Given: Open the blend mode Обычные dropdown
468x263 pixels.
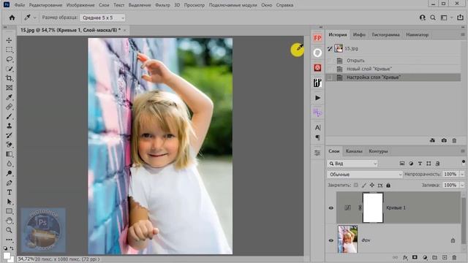Looking at the screenshot, I should pos(365,175).
